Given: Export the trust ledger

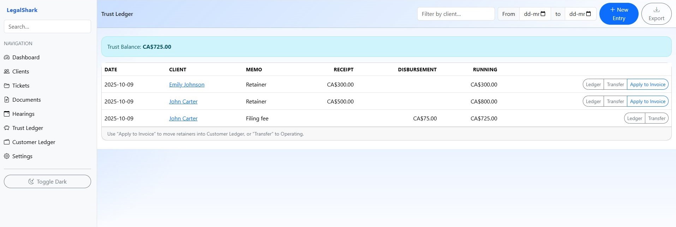Looking at the screenshot, I should click(656, 14).
